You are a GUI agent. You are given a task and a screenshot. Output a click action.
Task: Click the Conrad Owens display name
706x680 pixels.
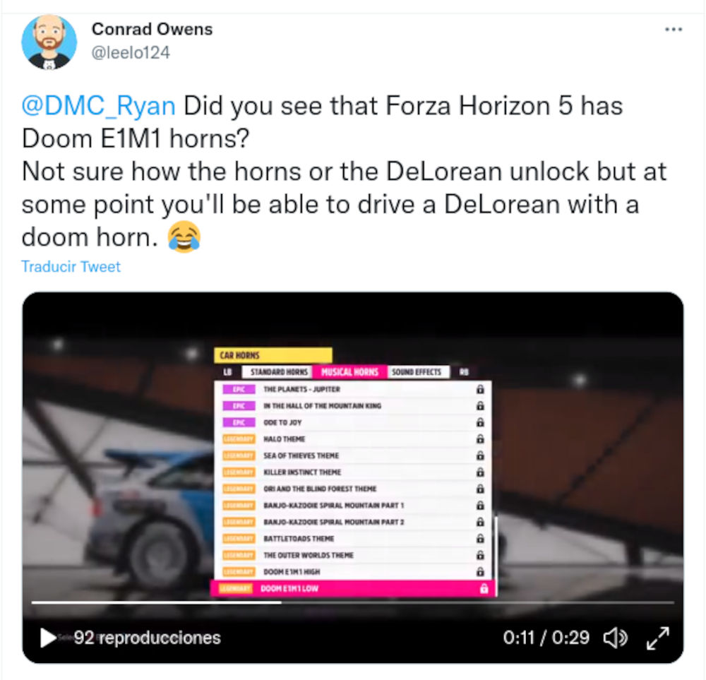point(152,29)
